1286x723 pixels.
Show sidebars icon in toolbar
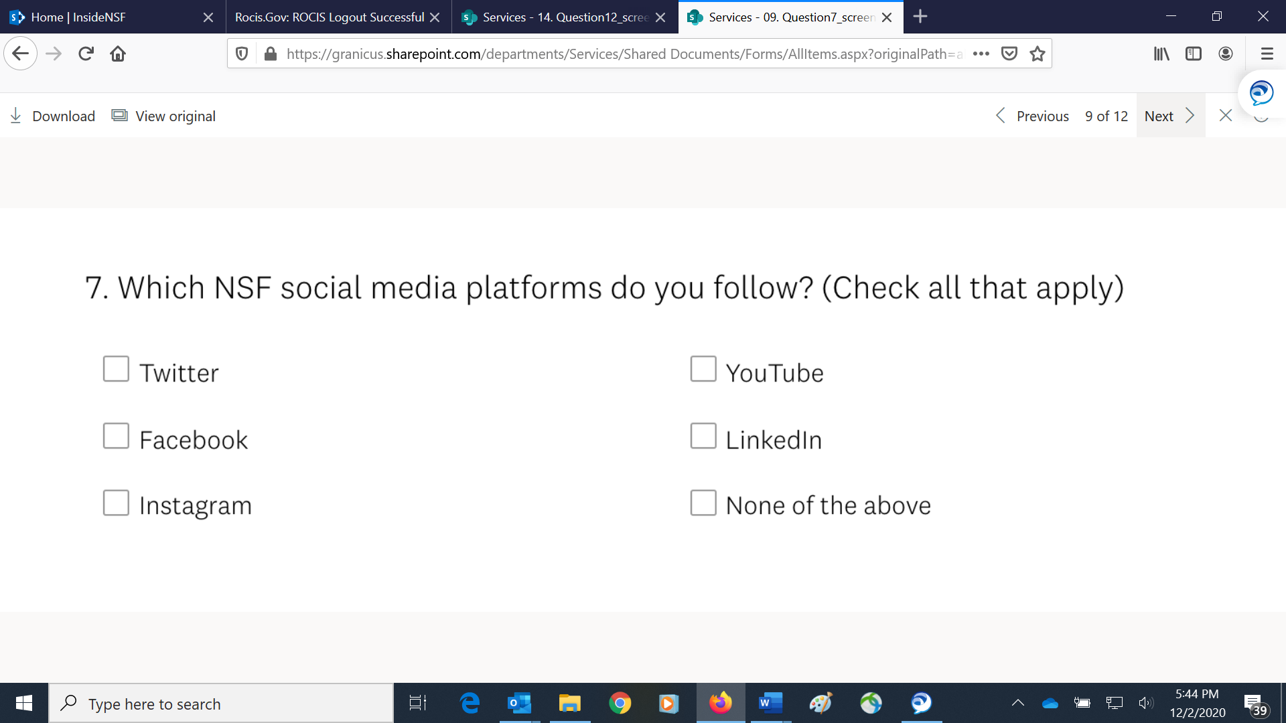click(x=1193, y=54)
